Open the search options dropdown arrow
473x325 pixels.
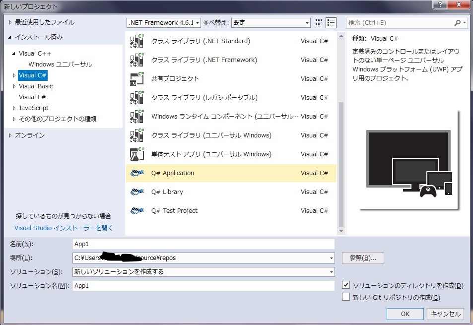click(465, 23)
